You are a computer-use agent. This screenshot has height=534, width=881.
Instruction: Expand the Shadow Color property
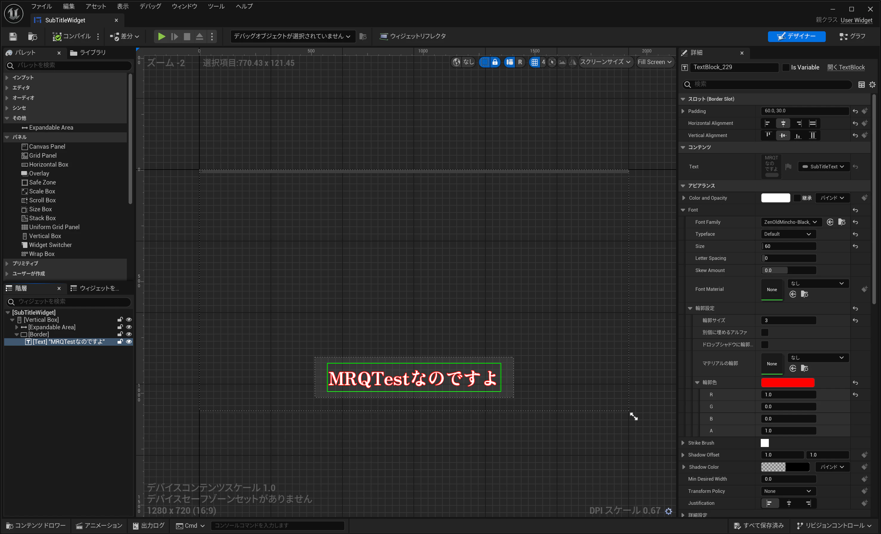pyautogui.click(x=683, y=467)
